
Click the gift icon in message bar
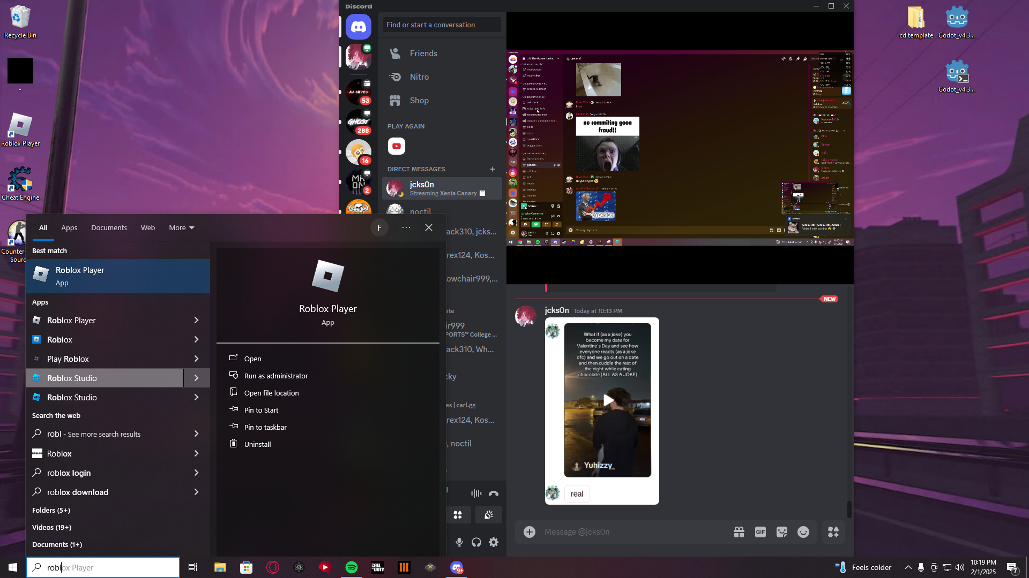tap(739, 532)
